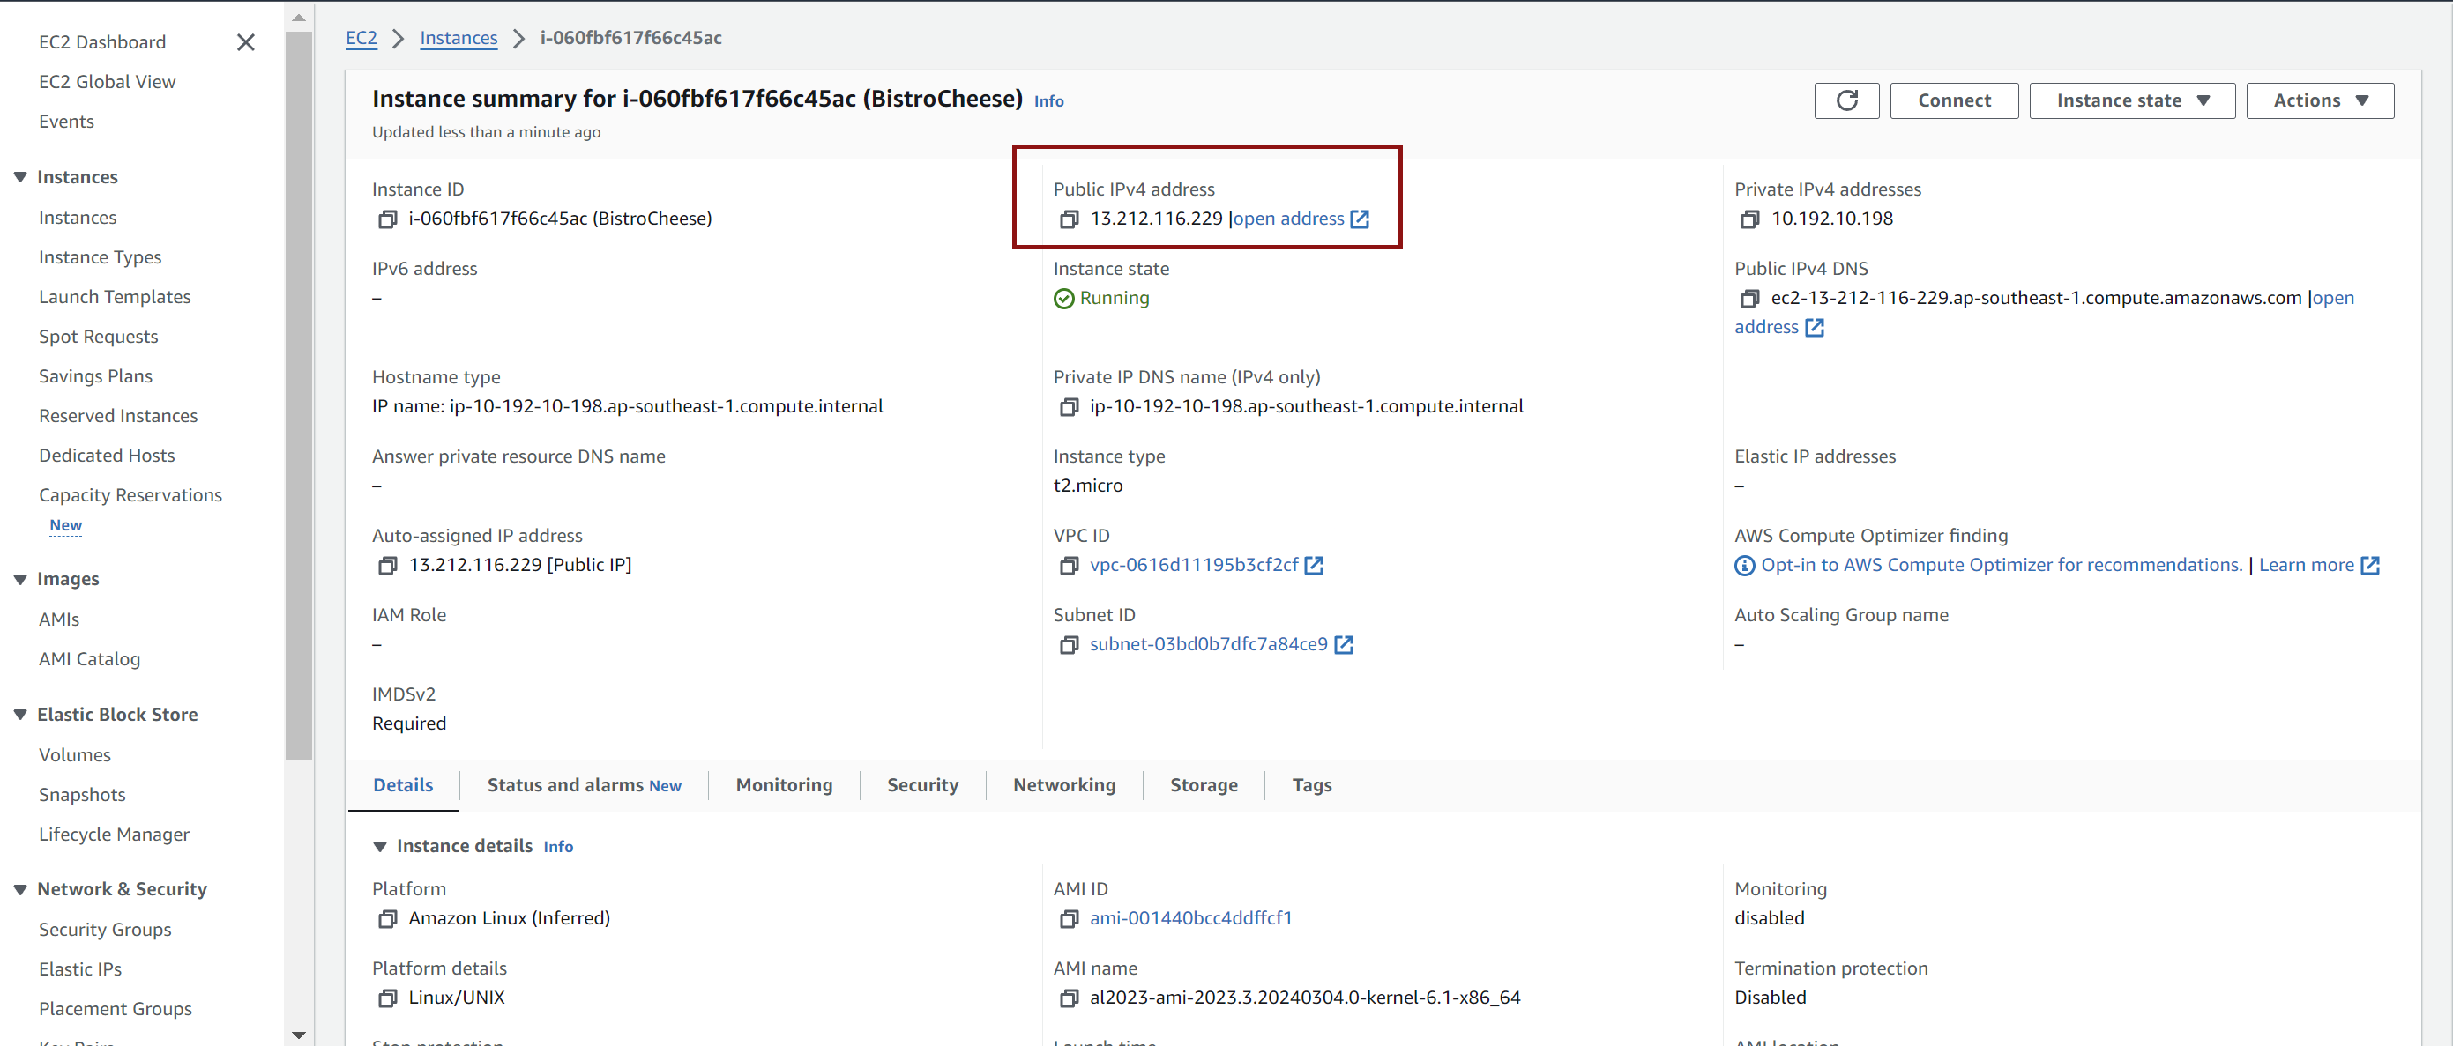Go to Savings Plans

95,376
